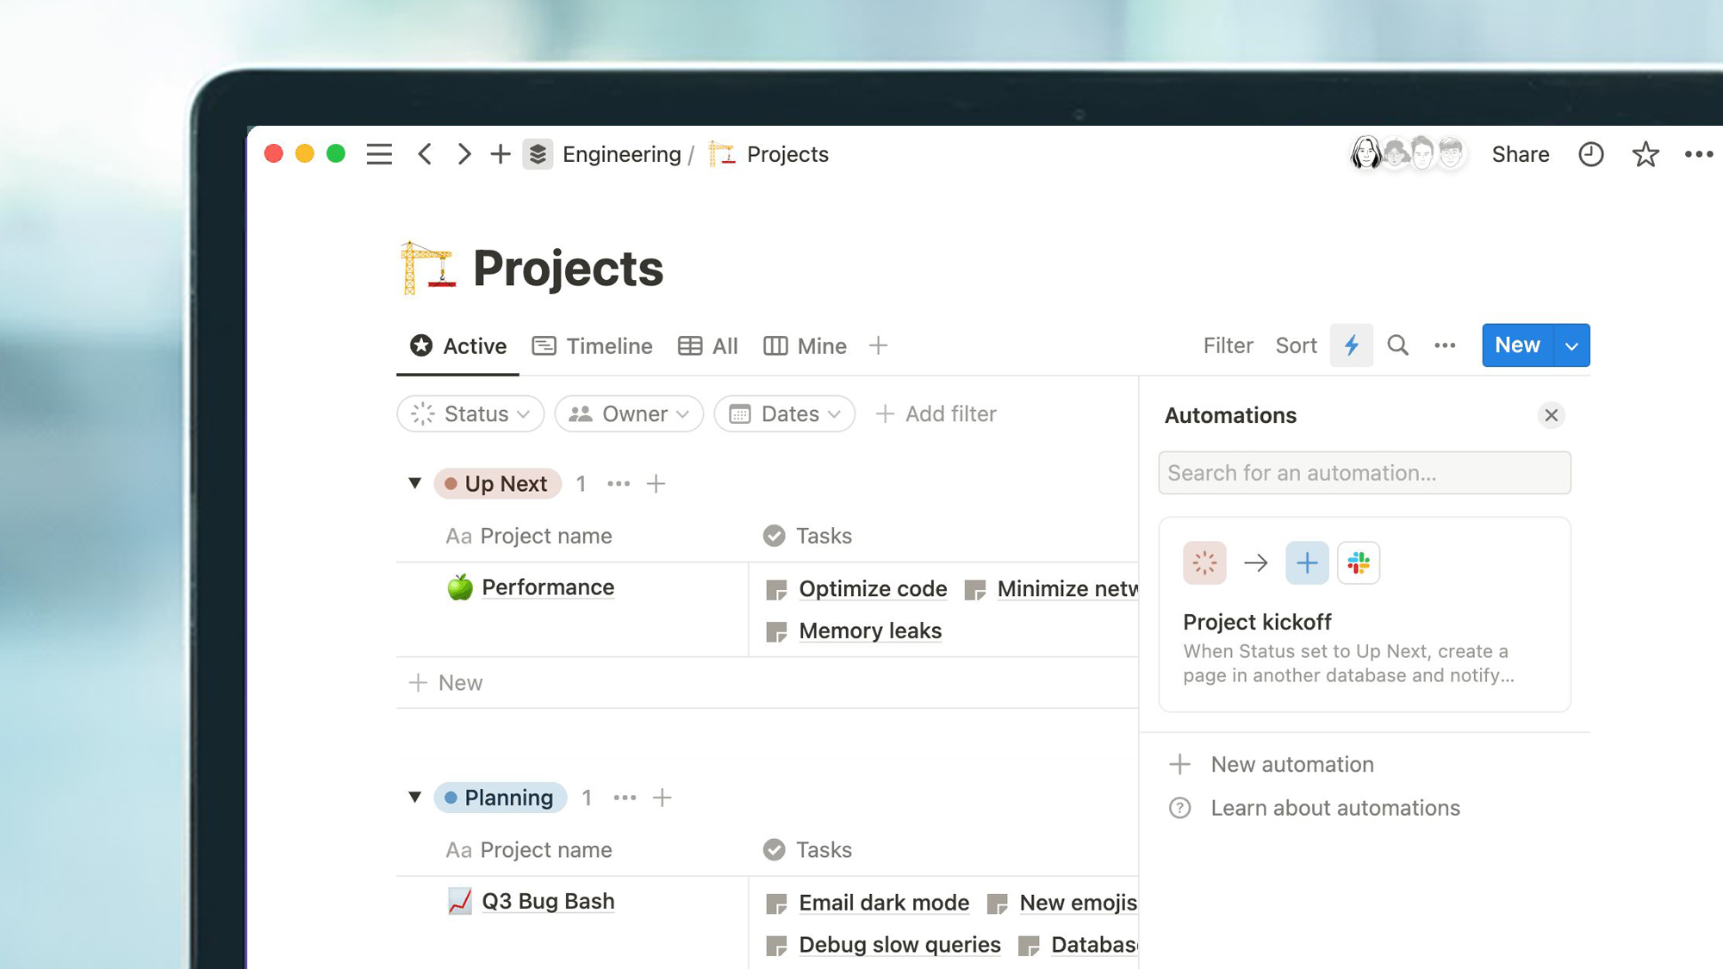
Task: Open the sidebar with the hamburger icon
Action: click(x=378, y=154)
